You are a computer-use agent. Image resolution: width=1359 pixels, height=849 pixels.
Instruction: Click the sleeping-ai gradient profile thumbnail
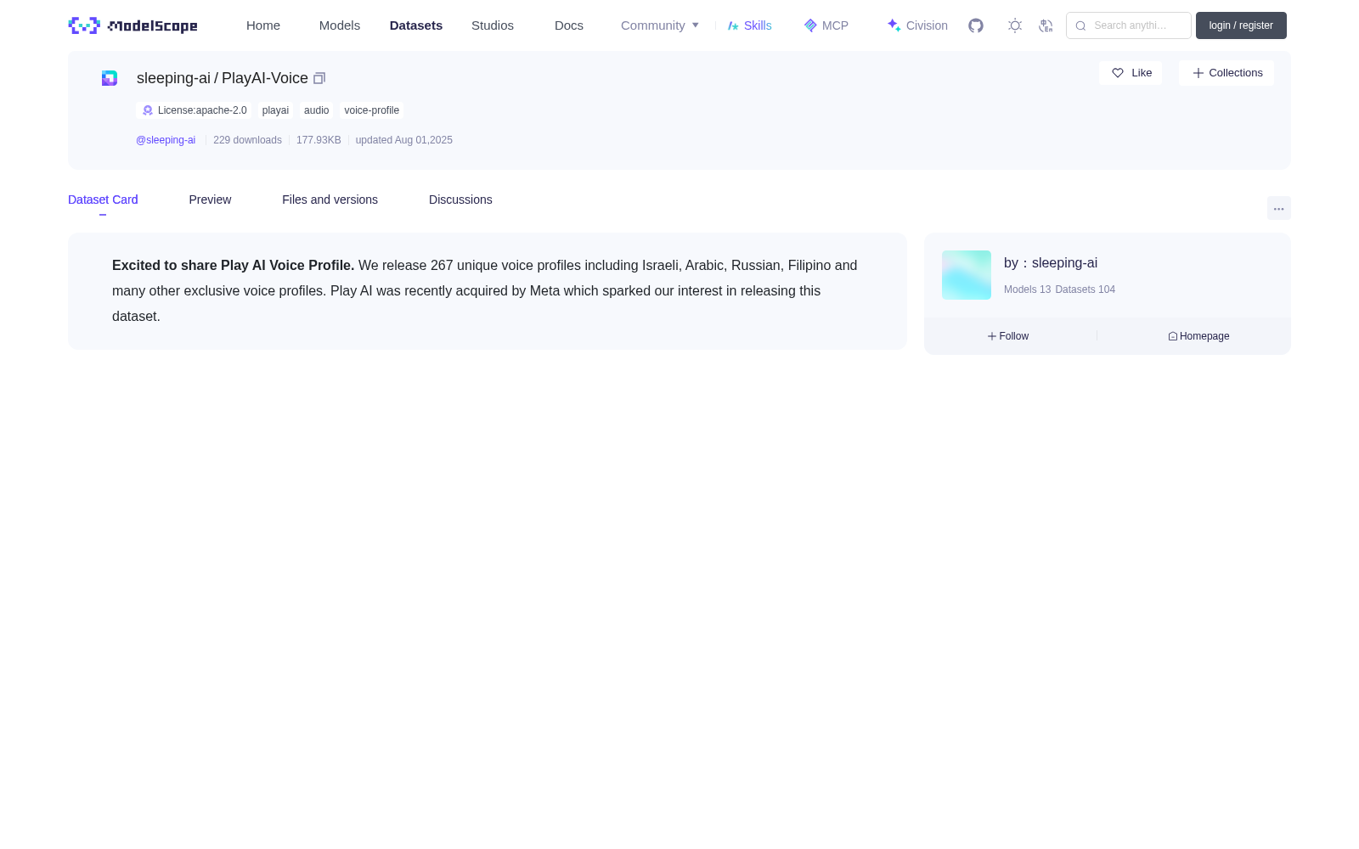click(x=967, y=275)
